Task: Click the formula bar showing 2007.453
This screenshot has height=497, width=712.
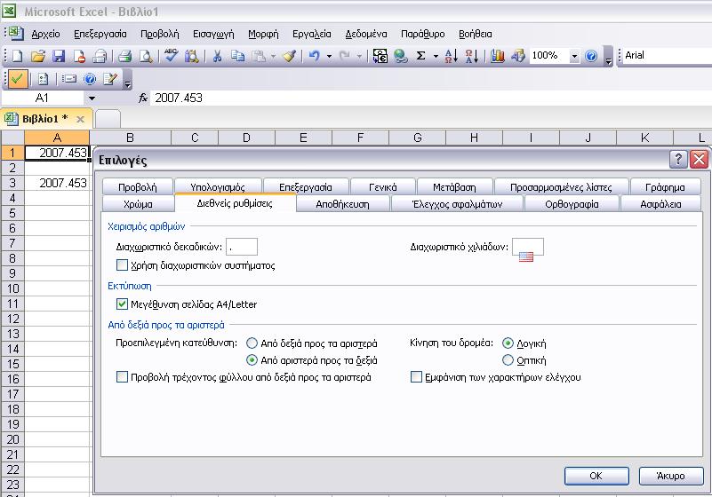Action: pyautogui.click(x=431, y=98)
